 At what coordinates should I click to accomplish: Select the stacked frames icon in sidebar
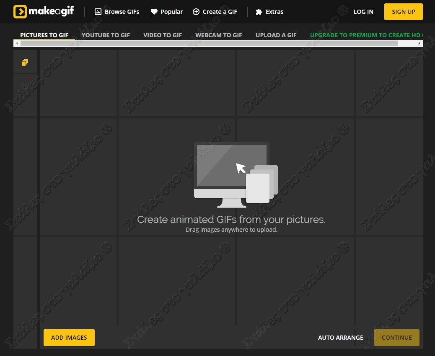click(x=25, y=62)
